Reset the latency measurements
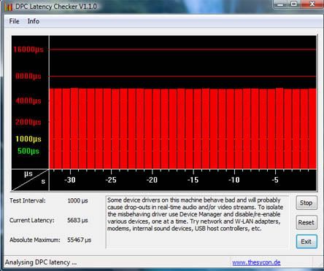Image resolution: width=324 pixels, height=271 pixels. pos(306,222)
